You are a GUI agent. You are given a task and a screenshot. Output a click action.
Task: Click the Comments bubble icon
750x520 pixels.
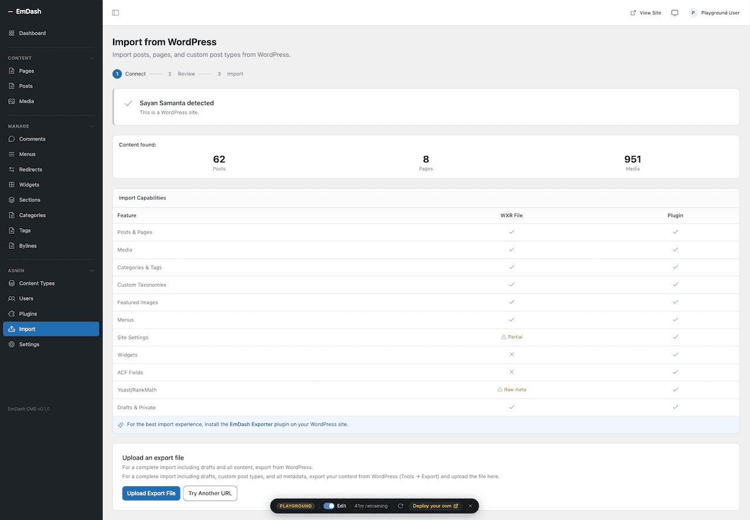pyautogui.click(x=11, y=139)
